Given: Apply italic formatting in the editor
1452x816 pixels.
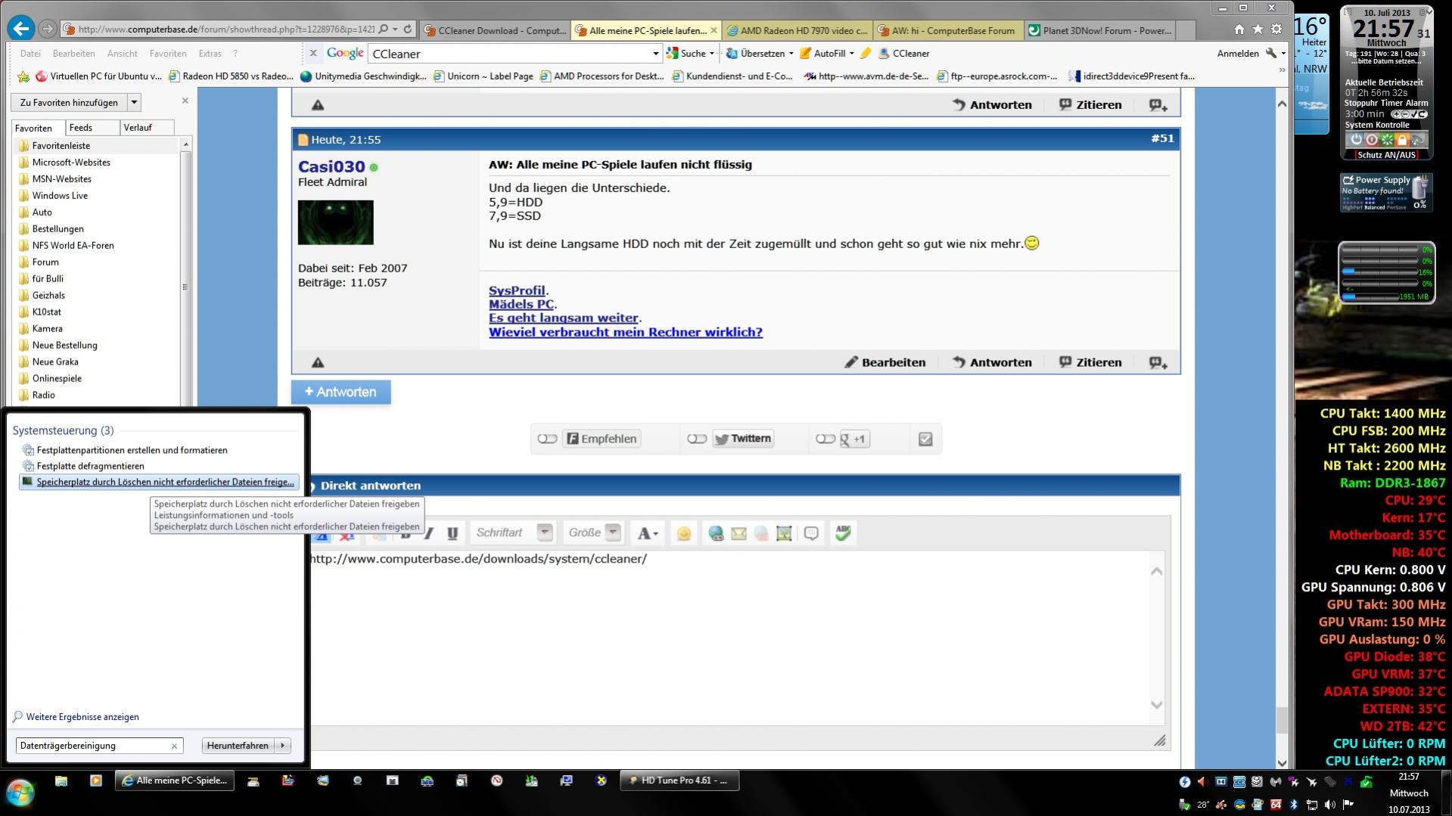Looking at the screenshot, I should (x=428, y=533).
